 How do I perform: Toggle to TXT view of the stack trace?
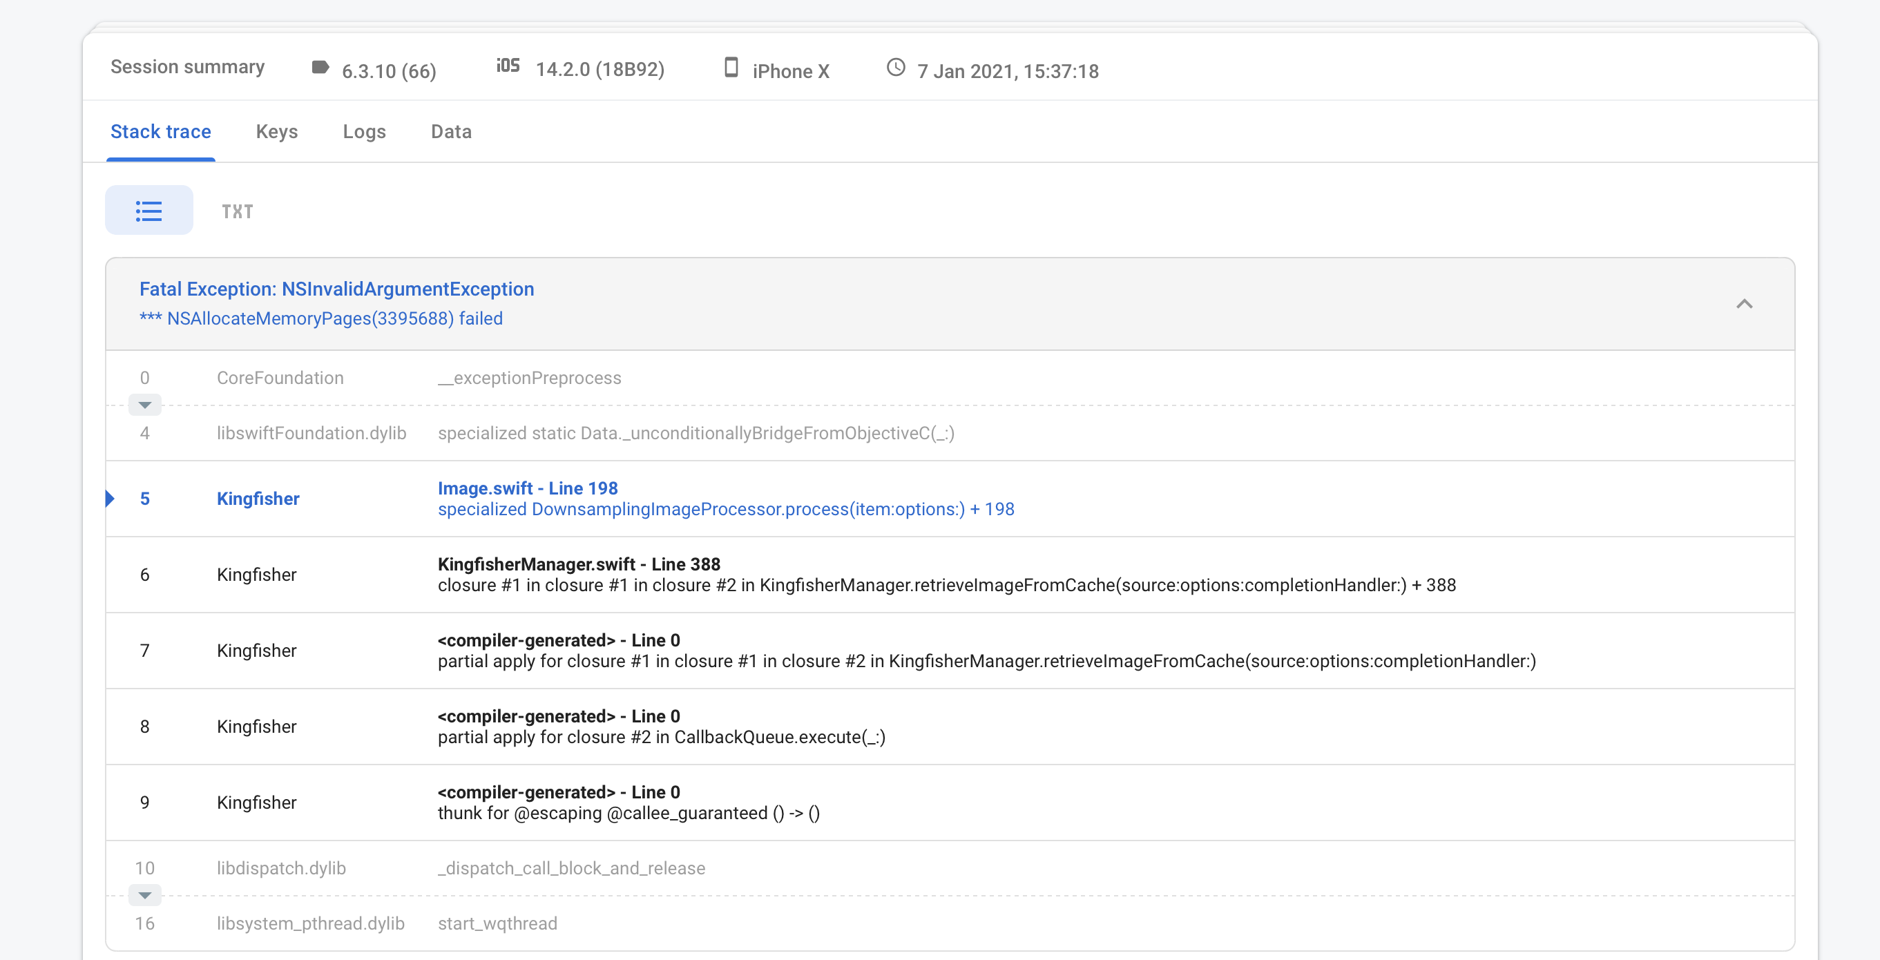[x=236, y=211]
